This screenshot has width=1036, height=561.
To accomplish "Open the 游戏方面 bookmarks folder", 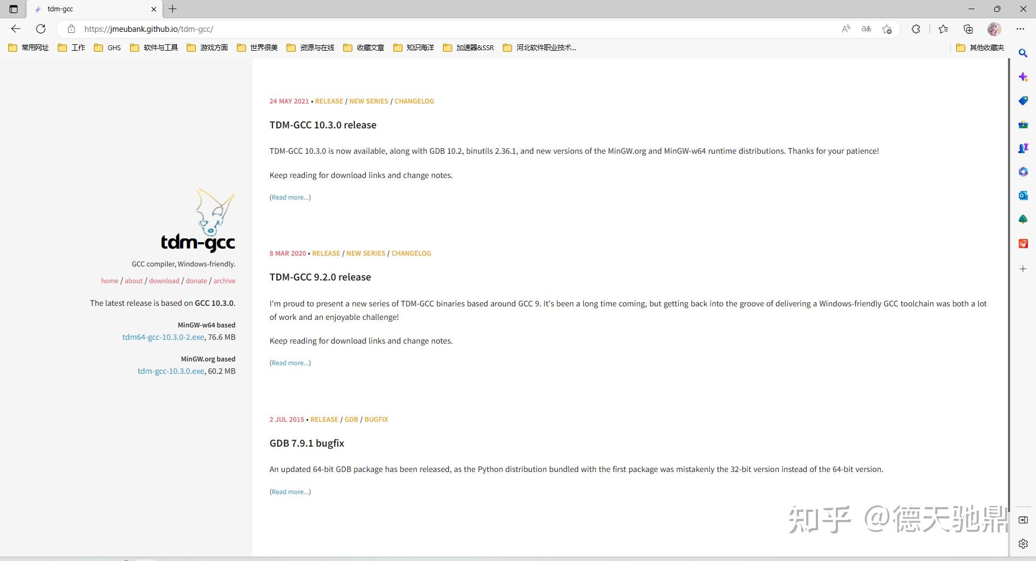I will click(x=207, y=47).
